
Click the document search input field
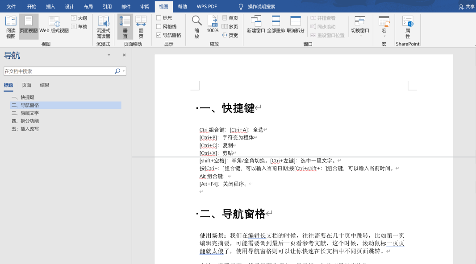pos(58,71)
